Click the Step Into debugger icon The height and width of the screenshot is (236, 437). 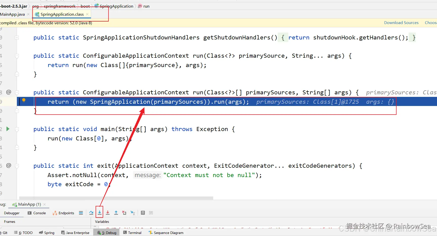(x=100, y=213)
